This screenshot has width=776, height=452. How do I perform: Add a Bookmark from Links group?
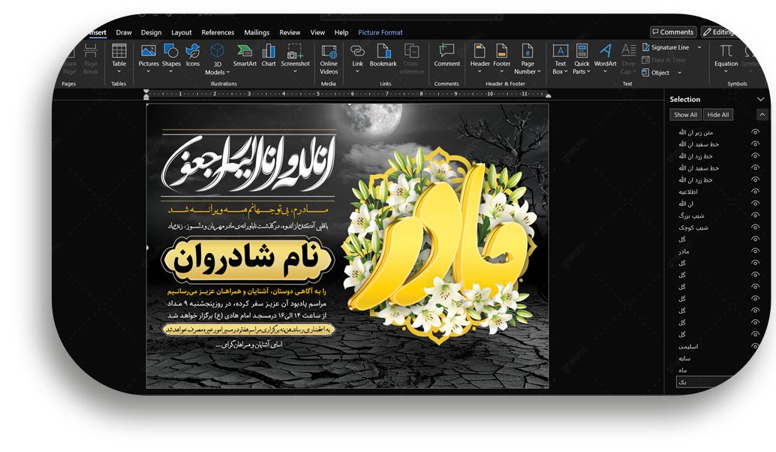(x=383, y=52)
